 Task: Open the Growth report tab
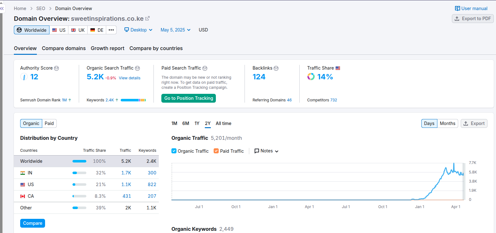107,48
